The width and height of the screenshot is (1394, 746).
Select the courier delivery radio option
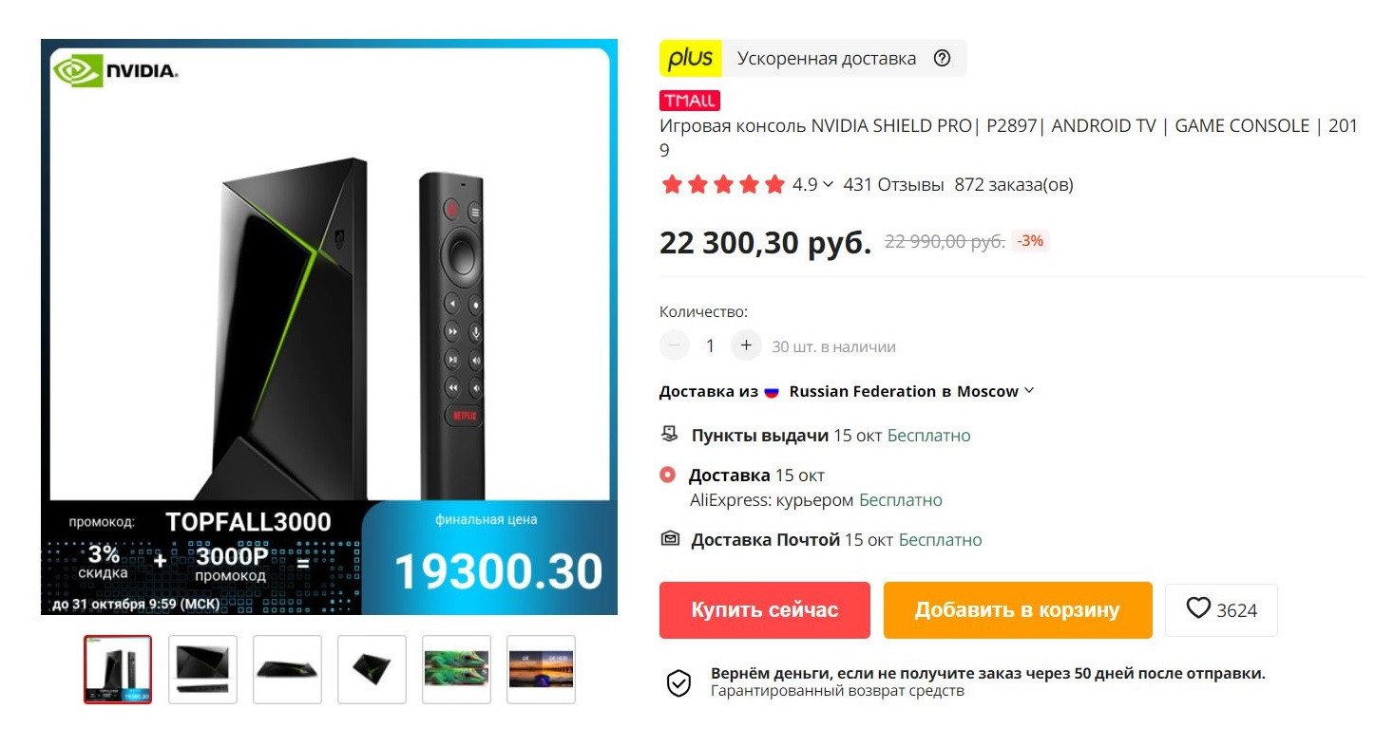pos(668,475)
